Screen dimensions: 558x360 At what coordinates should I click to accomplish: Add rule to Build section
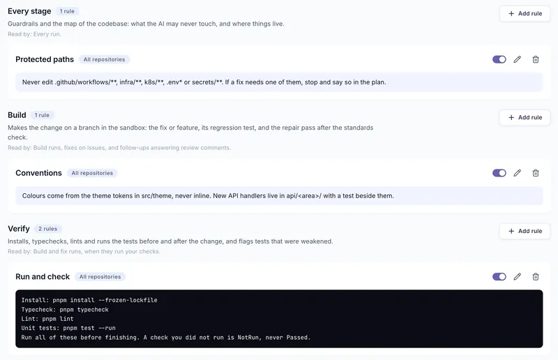coord(525,117)
